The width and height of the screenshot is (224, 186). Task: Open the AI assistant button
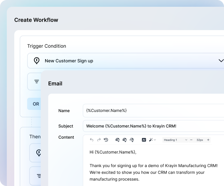pos(144,140)
